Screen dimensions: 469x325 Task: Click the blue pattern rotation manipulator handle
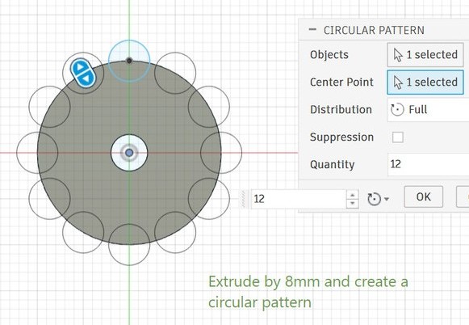click(x=83, y=73)
